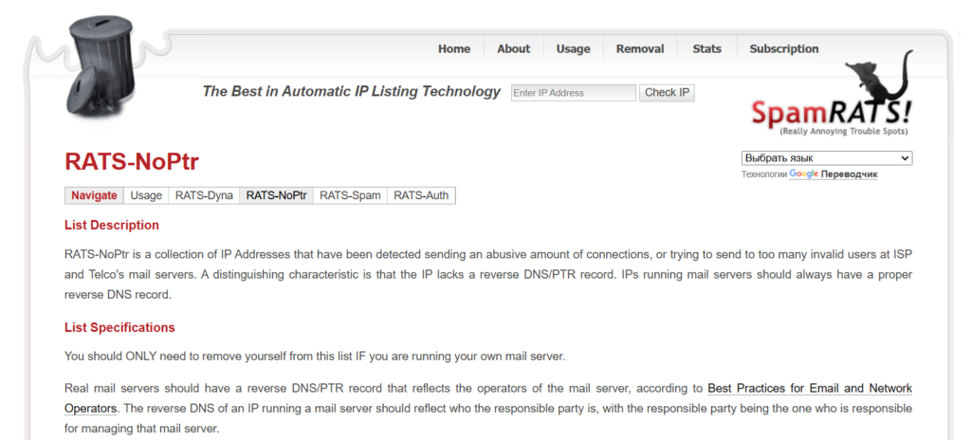Switch to the RATS-Dyna tab

click(204, 196)
